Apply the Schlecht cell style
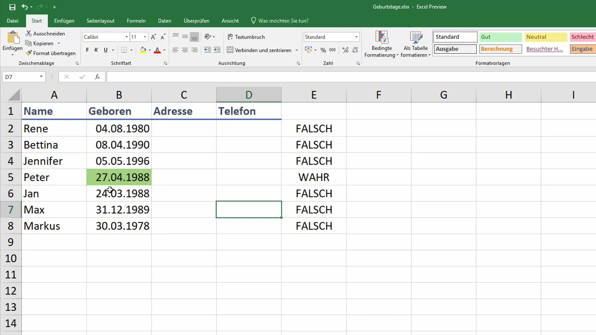 pyautogui.click(x=583, y=37)
